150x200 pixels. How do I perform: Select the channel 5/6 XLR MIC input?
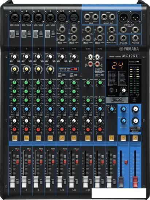point(62,18)
